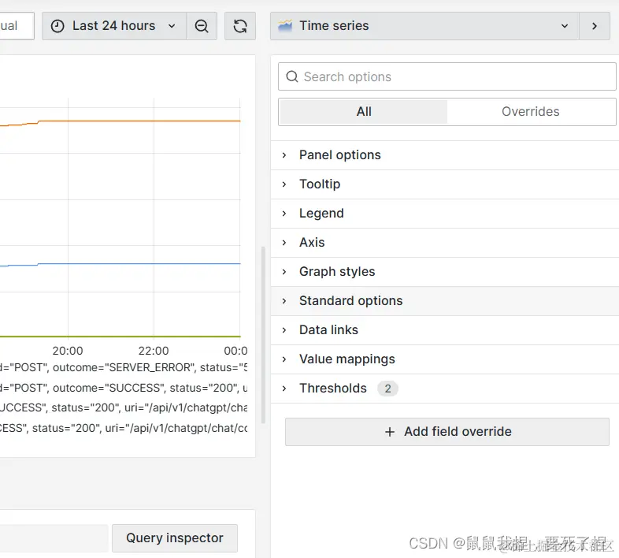619x558 pixels.
Task: Click the Search options input field
Action: click(x=447, y=76)
